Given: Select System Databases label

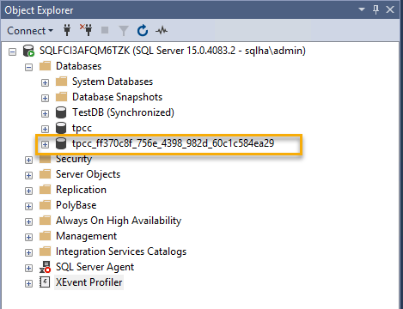Looking at the screenshot, I should [113, 82].
